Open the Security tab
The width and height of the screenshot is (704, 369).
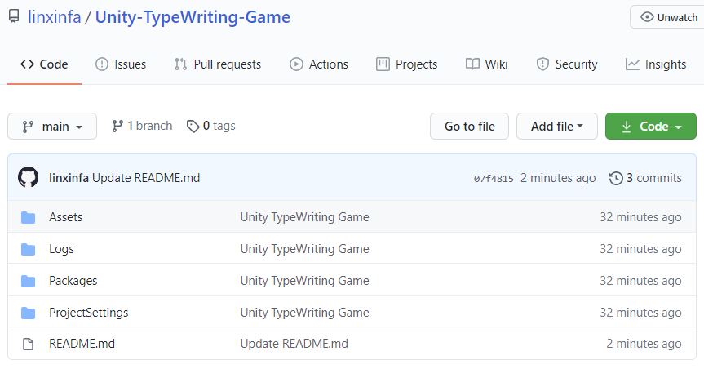point(567,64)
